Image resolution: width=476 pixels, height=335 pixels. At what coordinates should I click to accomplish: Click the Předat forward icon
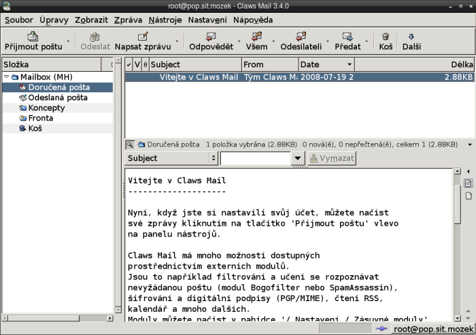347,37
